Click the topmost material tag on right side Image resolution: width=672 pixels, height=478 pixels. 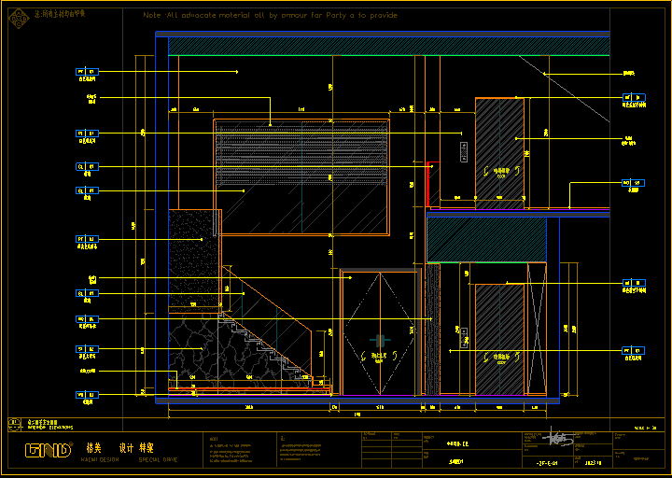(x=633, y=97)
